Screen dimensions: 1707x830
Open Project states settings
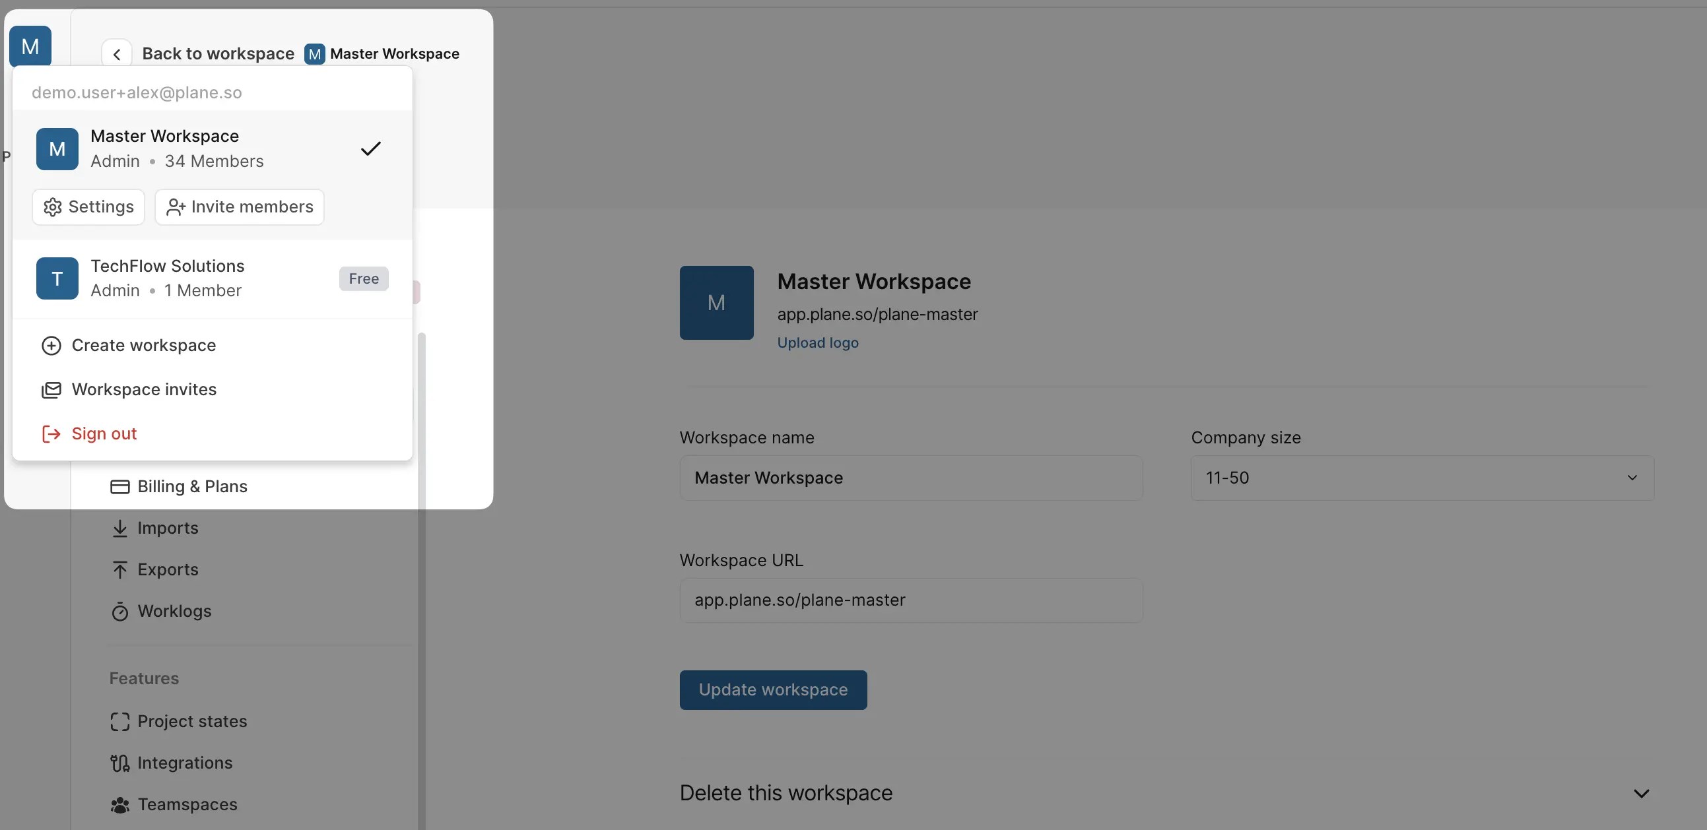pos(191,721)
